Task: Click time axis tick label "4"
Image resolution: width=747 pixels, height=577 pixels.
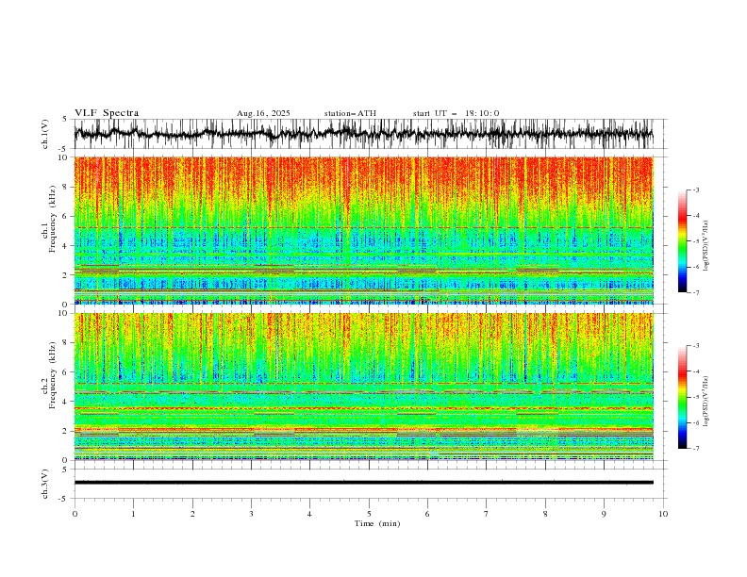Action: (x=309, y=514)
